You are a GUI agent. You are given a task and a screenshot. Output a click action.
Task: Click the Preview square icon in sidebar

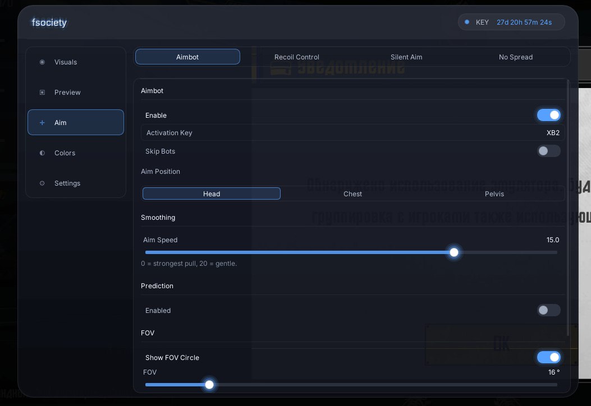(42, 93)
